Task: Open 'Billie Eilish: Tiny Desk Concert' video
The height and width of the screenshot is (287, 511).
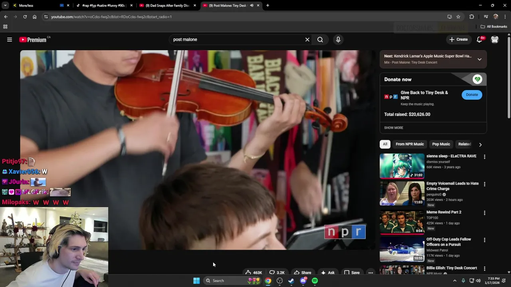Action: click(x=452, y=268)
